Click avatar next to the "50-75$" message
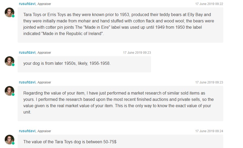The height and width of the screenshot is (148, 243). [x=9, y=139]
